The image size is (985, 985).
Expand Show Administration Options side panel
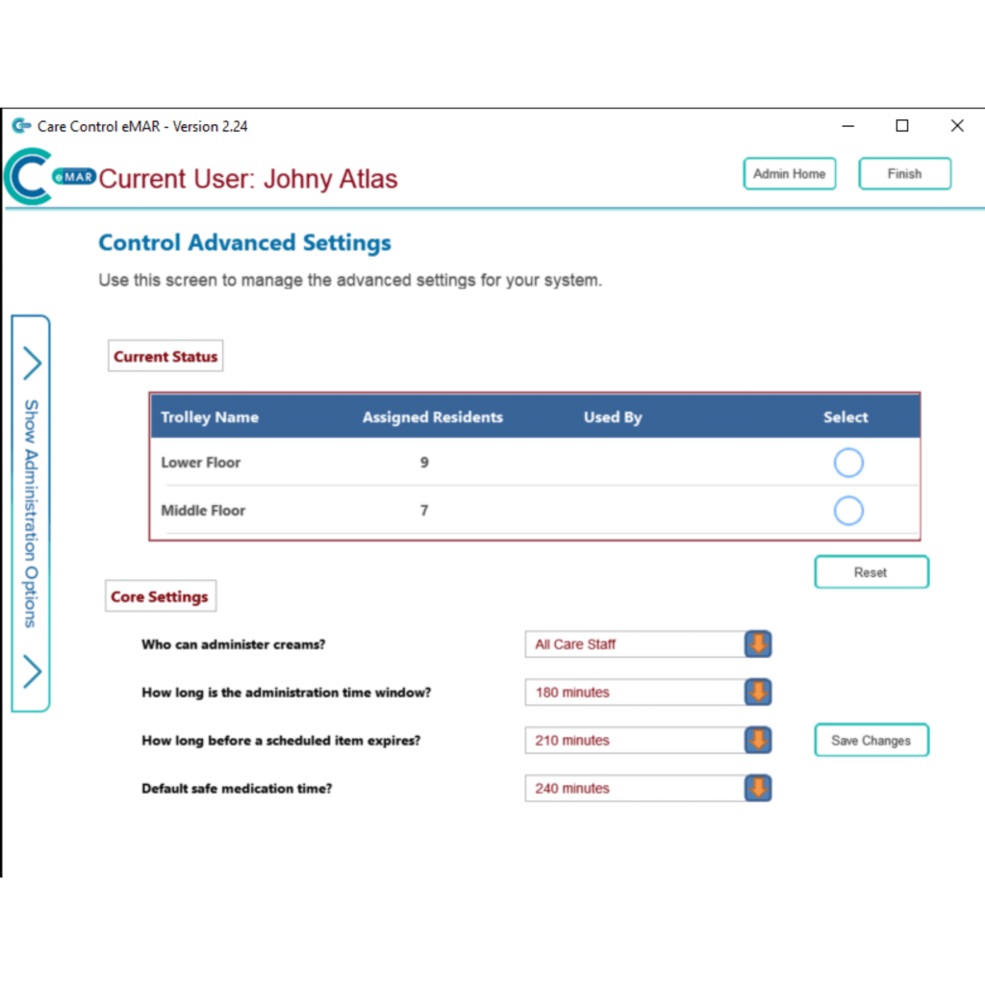tap(31, 514)
